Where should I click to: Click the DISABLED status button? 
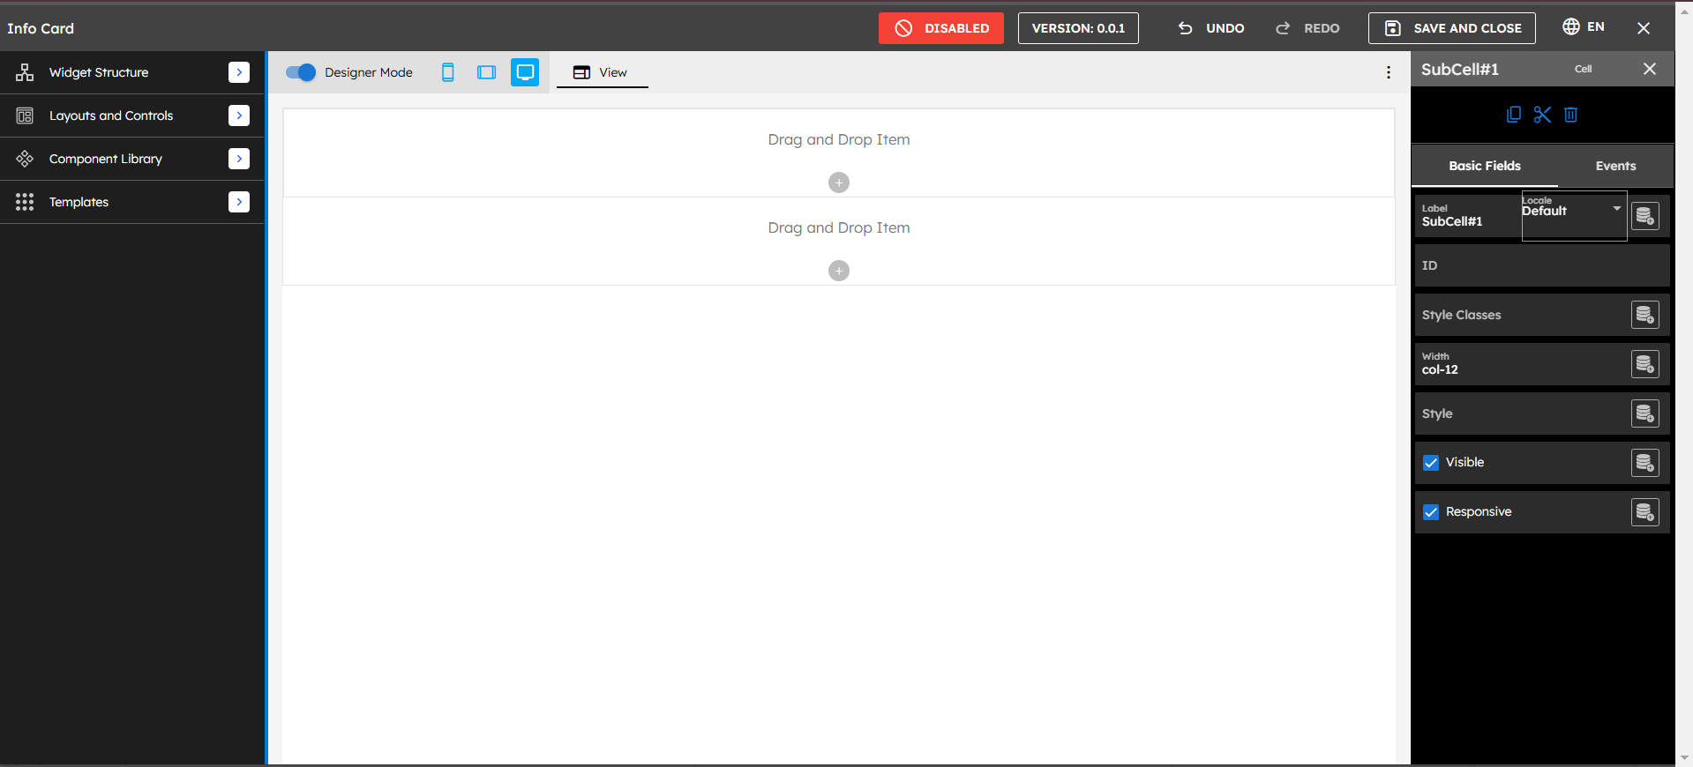click(941, 28)
